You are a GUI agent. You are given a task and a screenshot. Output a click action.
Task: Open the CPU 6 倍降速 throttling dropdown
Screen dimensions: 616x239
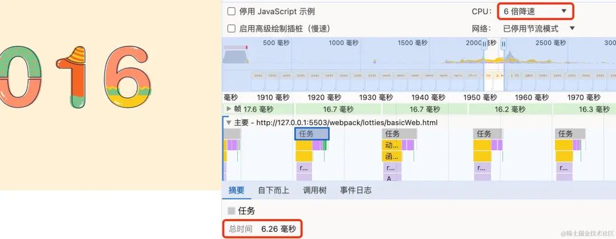tap(536, 11)
